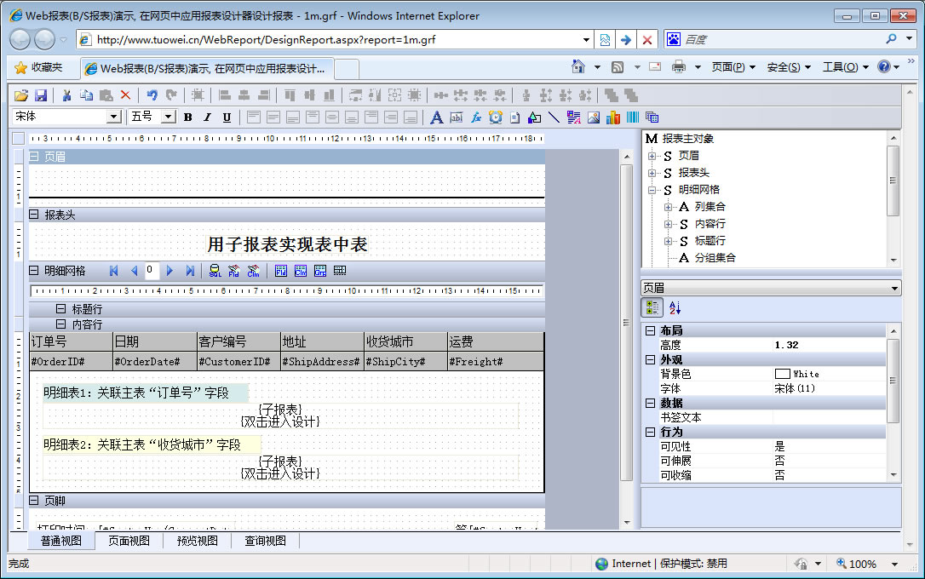The height and width of the screenshot is (579, 925).
Task: Click the red X delete icon in toolbar
Action: (125, 95)
